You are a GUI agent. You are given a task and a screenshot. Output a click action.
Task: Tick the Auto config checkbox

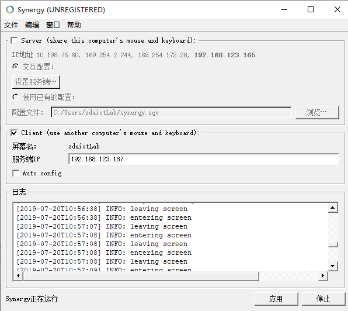pyautogui.click(x=16, y=173)
